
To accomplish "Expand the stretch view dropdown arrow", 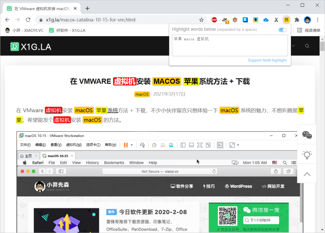I will point(238,145).
